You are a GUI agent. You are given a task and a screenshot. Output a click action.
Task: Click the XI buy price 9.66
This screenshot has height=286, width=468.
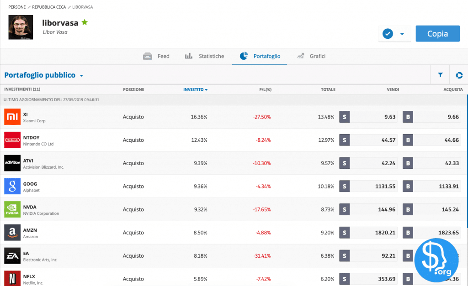click(453, 117)
